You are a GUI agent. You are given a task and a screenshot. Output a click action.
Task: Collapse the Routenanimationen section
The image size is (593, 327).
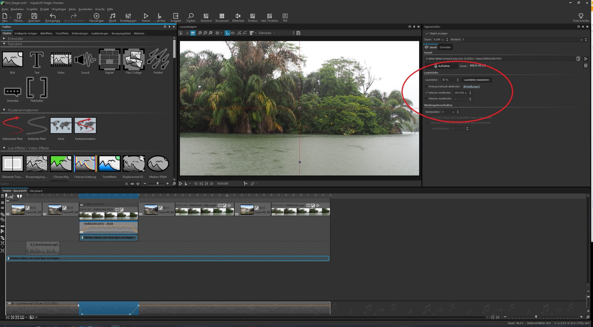pos(4,110)
